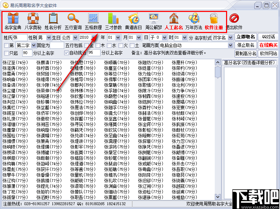The width and height of the screenshot is (280, 209).
Task: Select name 张玮位(79分)
Action: click(x=83, y=102)
